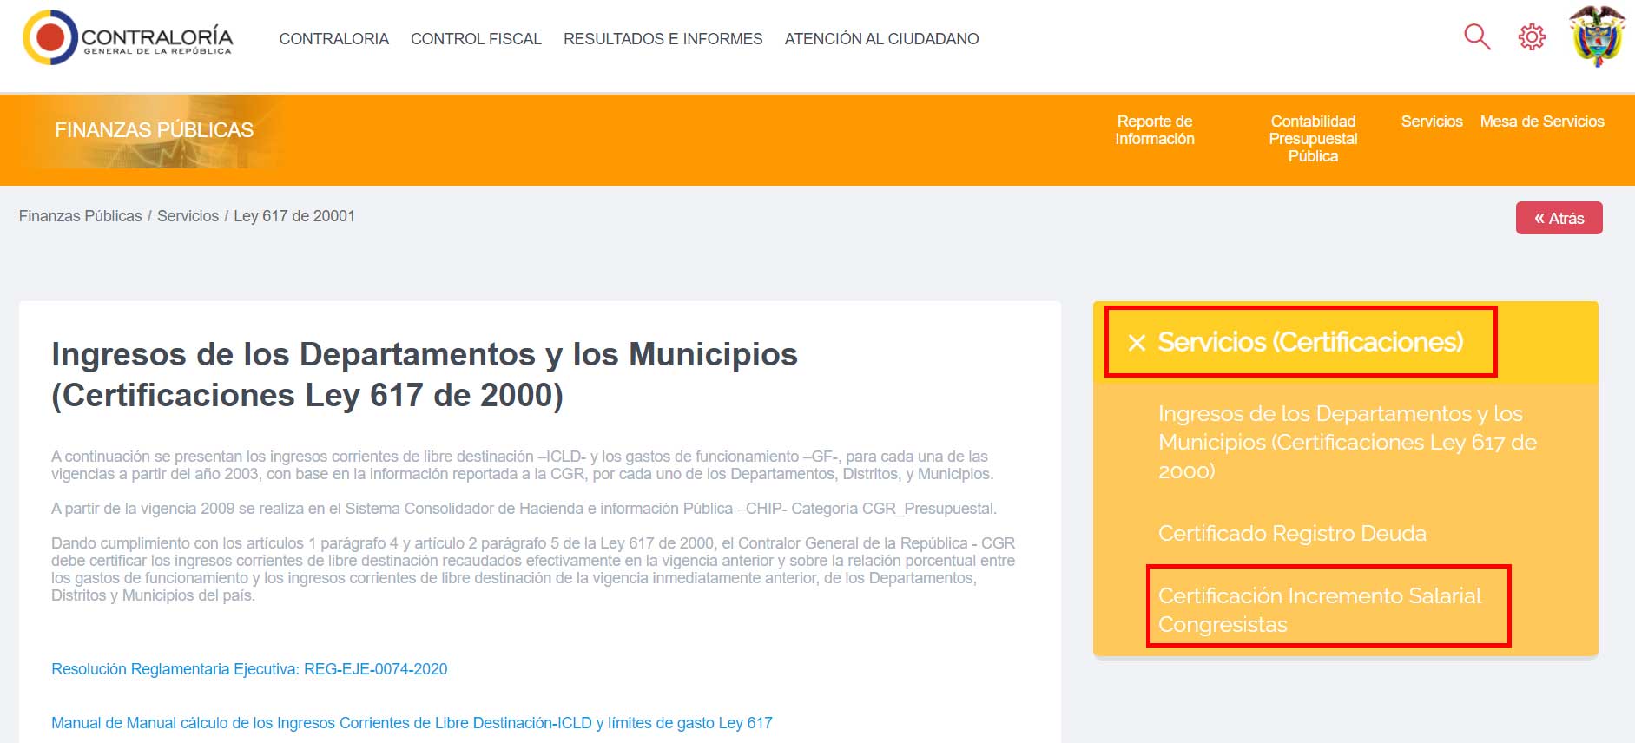
Task: Collapse Servicios (Certificaciones) with the X icon
Action: [1137, 343]
